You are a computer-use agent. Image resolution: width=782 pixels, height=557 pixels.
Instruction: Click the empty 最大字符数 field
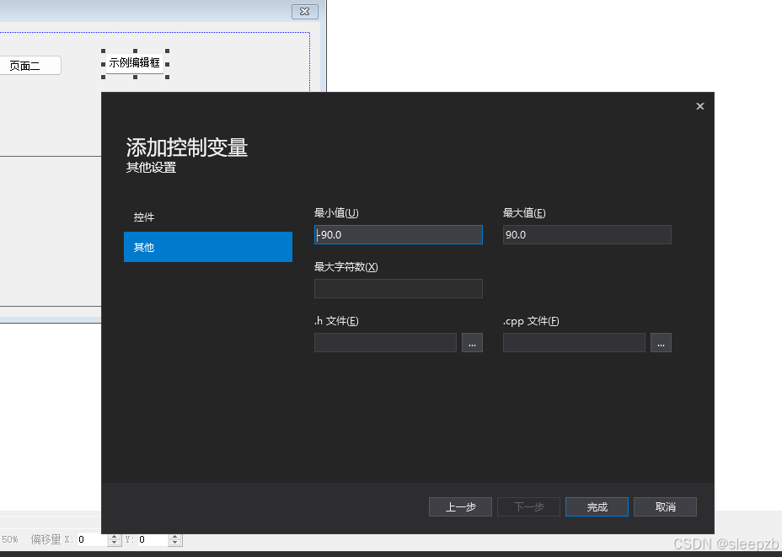click(x=398, y=288)
